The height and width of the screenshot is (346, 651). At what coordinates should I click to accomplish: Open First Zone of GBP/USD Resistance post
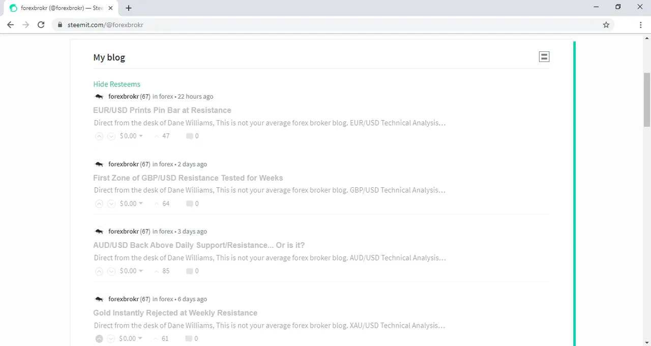coord(188,178)
